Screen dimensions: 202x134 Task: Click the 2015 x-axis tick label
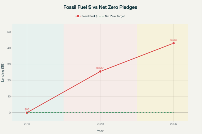(x=27, y=124)
